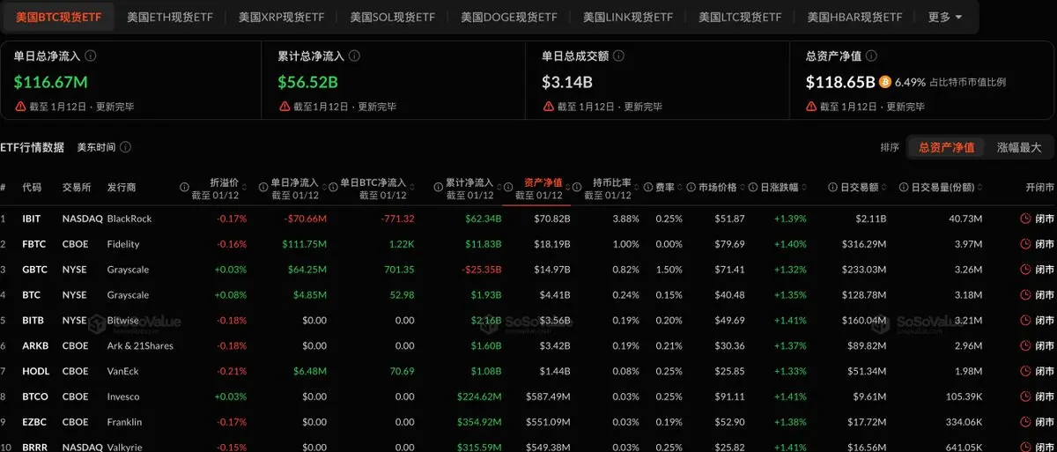Viewport: 1057px width, 452px height.
Task: Open the EZBC ticker link
Action: [33, 423]
